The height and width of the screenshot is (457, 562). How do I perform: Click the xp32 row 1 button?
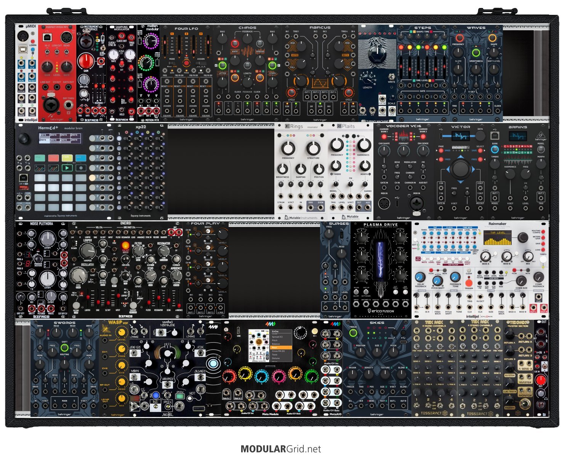(119, 138)
